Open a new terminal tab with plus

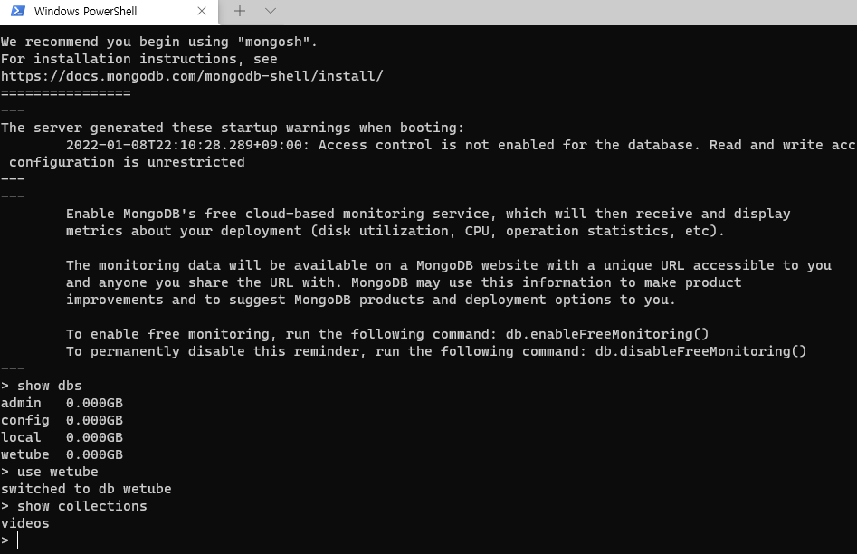pyautogui.click(x=240, y=11)
